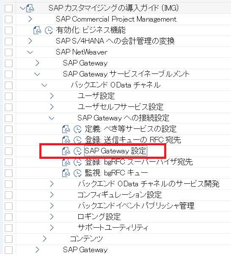
Task: Tick checkbox beside 登録: 送信キューの RFC 宛先
Action: (x=8, y=140)
